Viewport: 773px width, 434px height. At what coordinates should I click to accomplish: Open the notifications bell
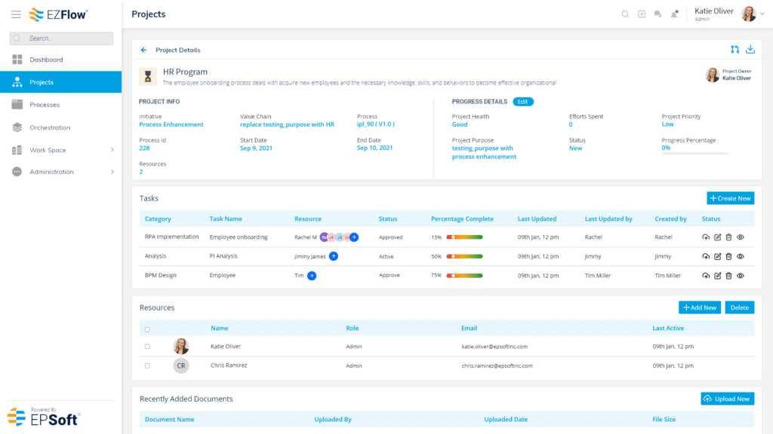674,14
